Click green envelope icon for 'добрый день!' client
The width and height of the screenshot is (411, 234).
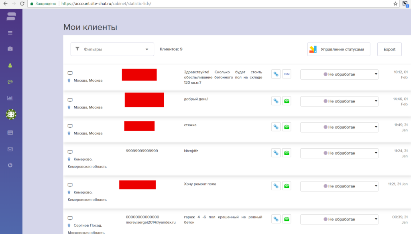286,101
